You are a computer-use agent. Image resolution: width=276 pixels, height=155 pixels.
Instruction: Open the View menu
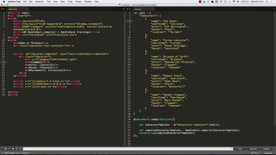[55, 2]
